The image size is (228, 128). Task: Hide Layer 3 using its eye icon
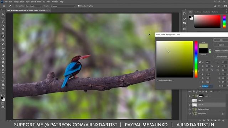point(190,105)
